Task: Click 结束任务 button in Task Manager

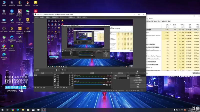Action: [196, 73]
